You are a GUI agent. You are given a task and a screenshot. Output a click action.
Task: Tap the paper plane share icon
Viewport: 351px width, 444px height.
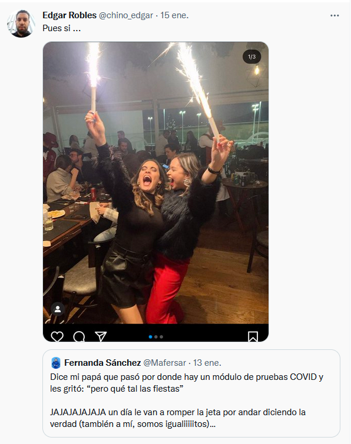click(101, 336)
